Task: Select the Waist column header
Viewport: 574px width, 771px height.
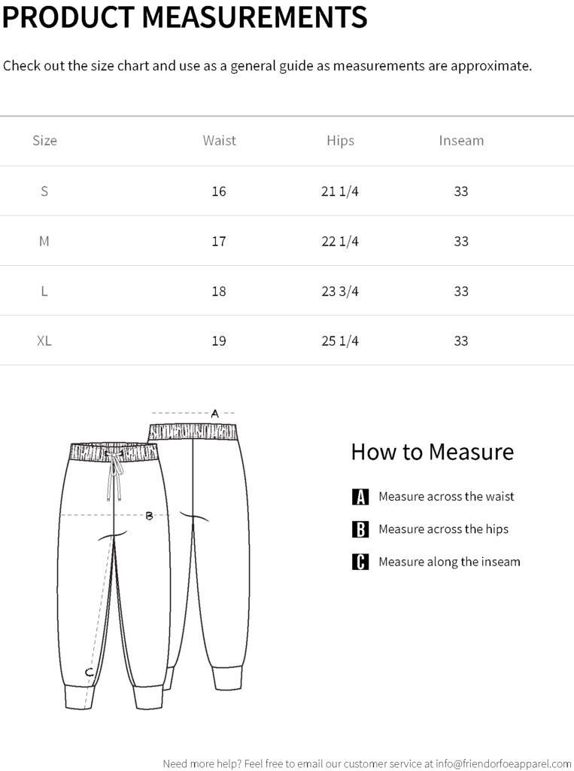Action: (x=219, y=141)
